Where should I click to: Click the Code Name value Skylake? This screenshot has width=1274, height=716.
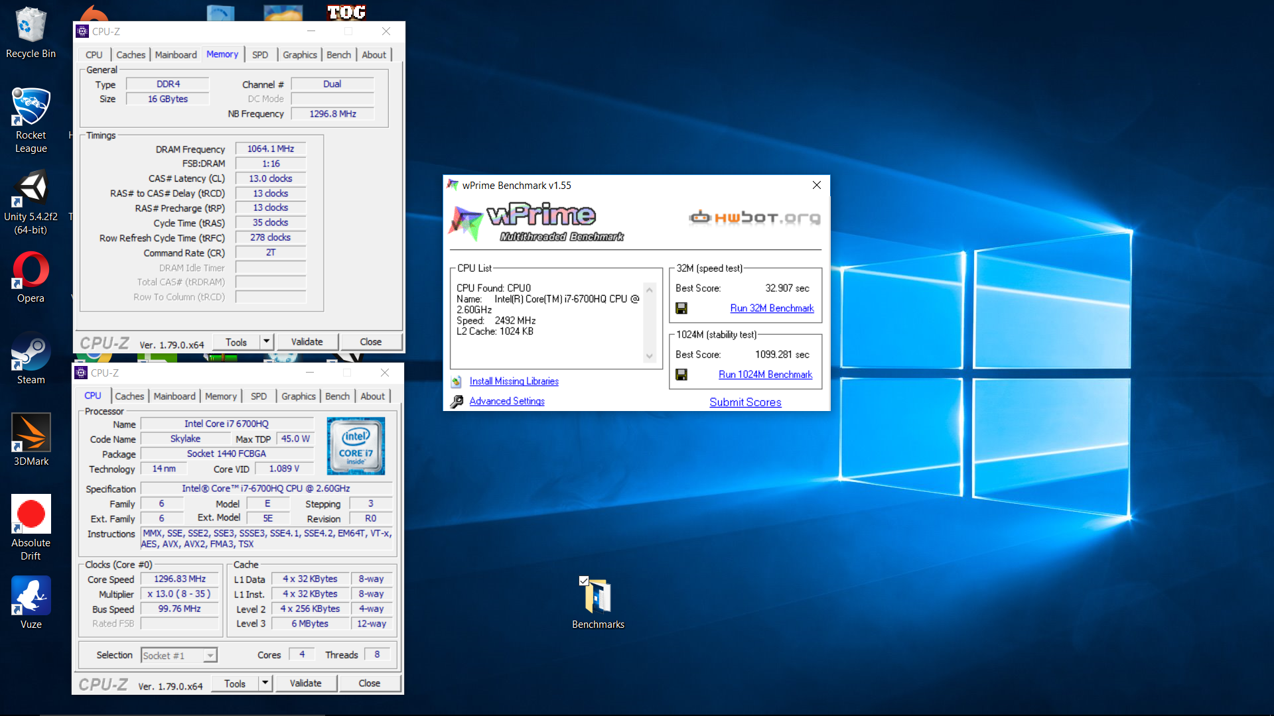185,439
